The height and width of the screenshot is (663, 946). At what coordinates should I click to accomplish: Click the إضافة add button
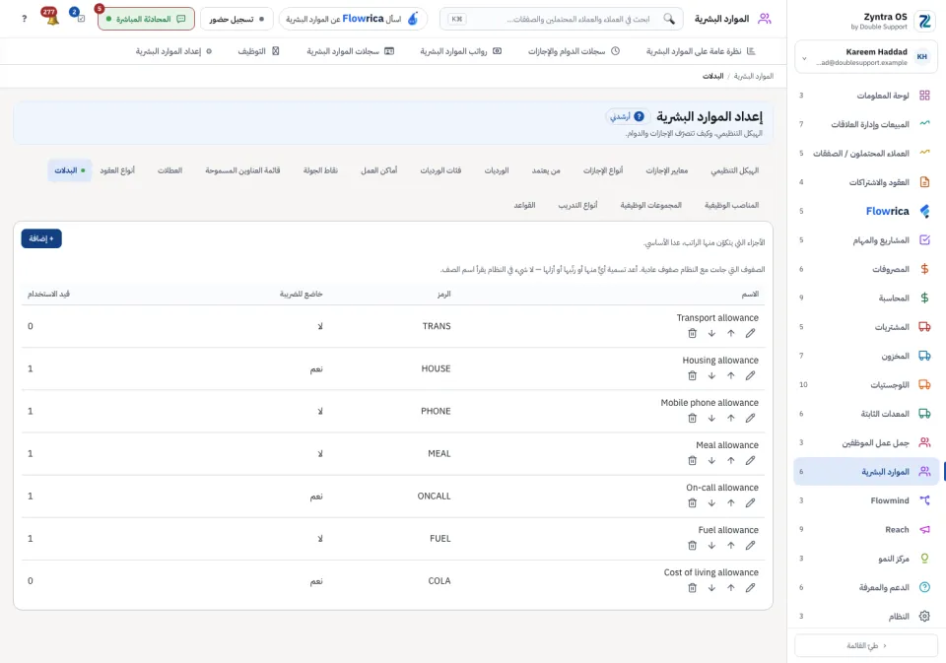pyautogui.click(x=41, y=238)
